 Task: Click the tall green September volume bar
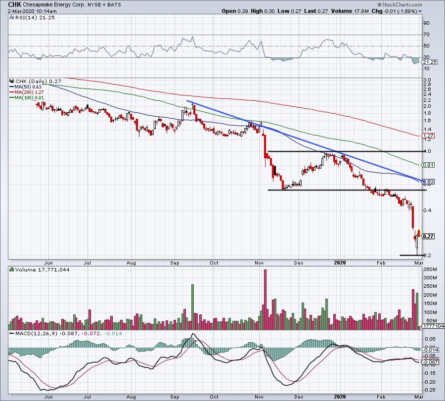coord(192,307)
